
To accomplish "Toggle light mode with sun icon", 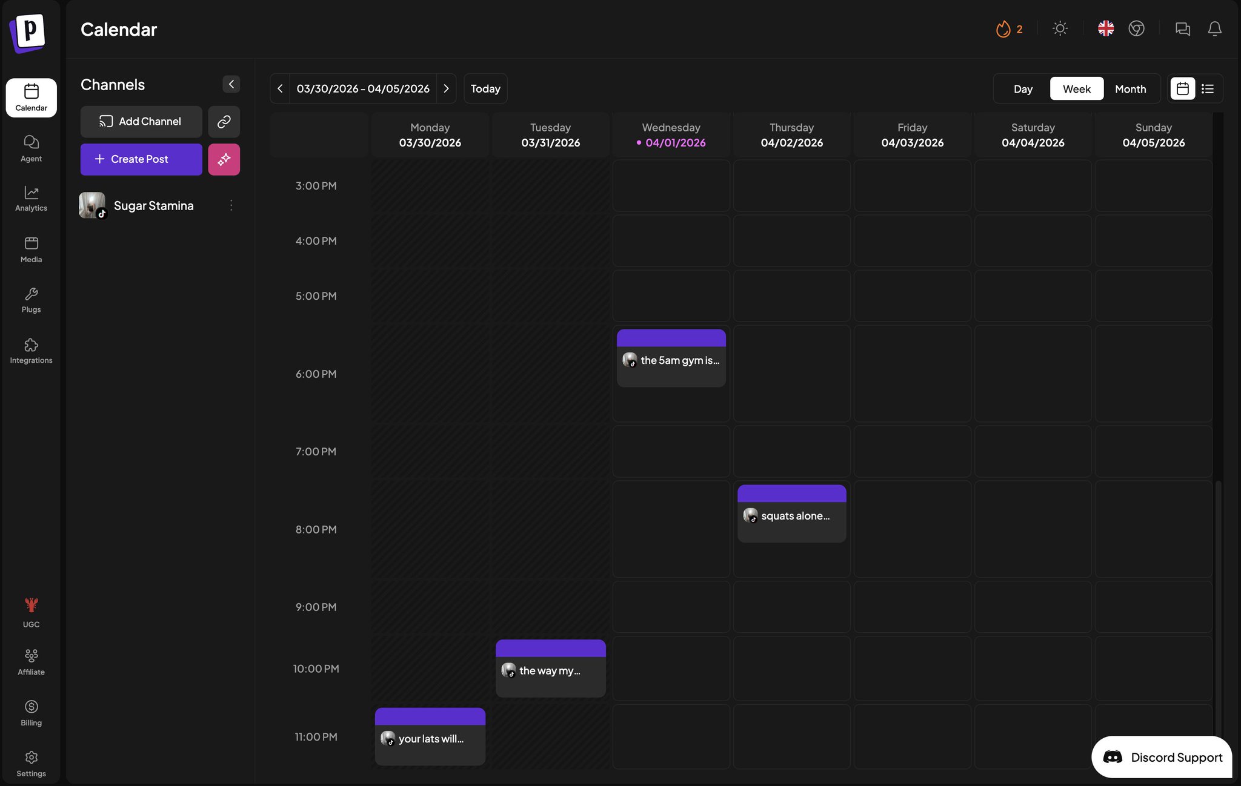I will point(1060,28).
